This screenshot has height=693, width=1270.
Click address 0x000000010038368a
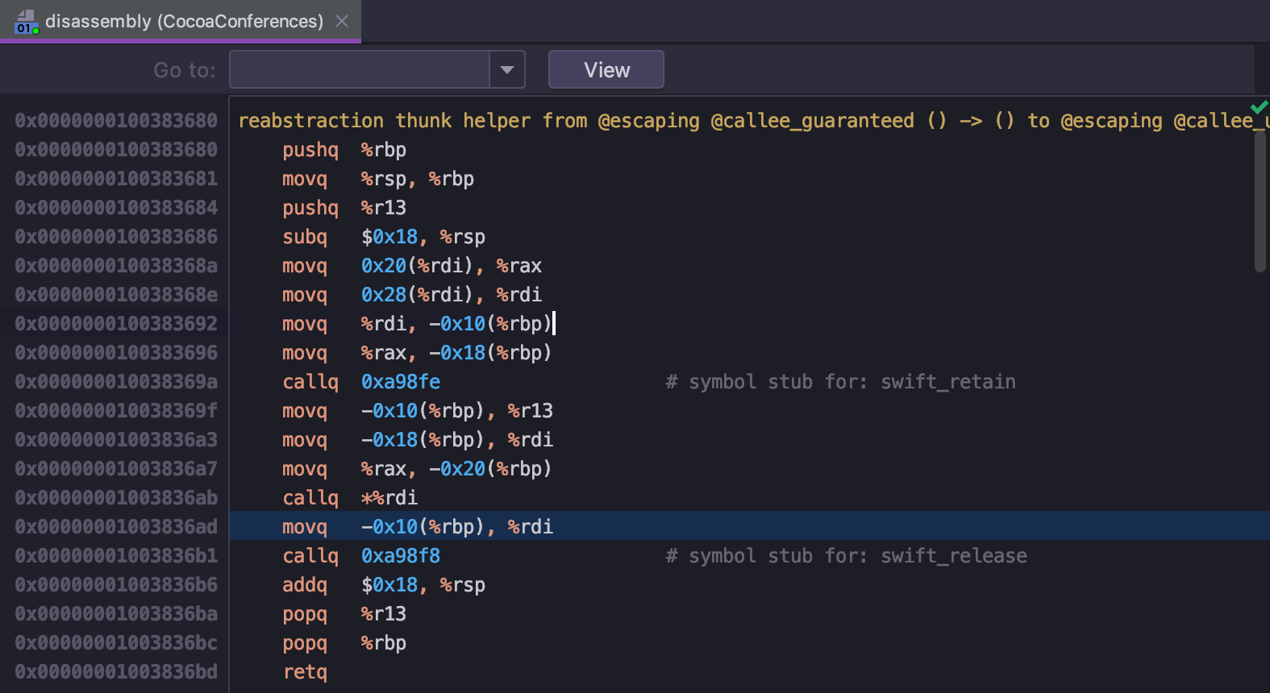coord(116,266)
